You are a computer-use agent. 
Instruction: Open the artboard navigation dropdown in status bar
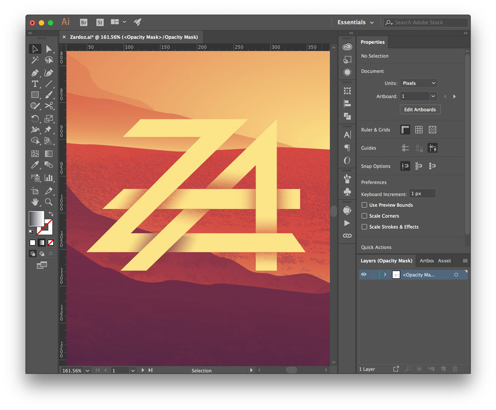(x=133, y=370)
